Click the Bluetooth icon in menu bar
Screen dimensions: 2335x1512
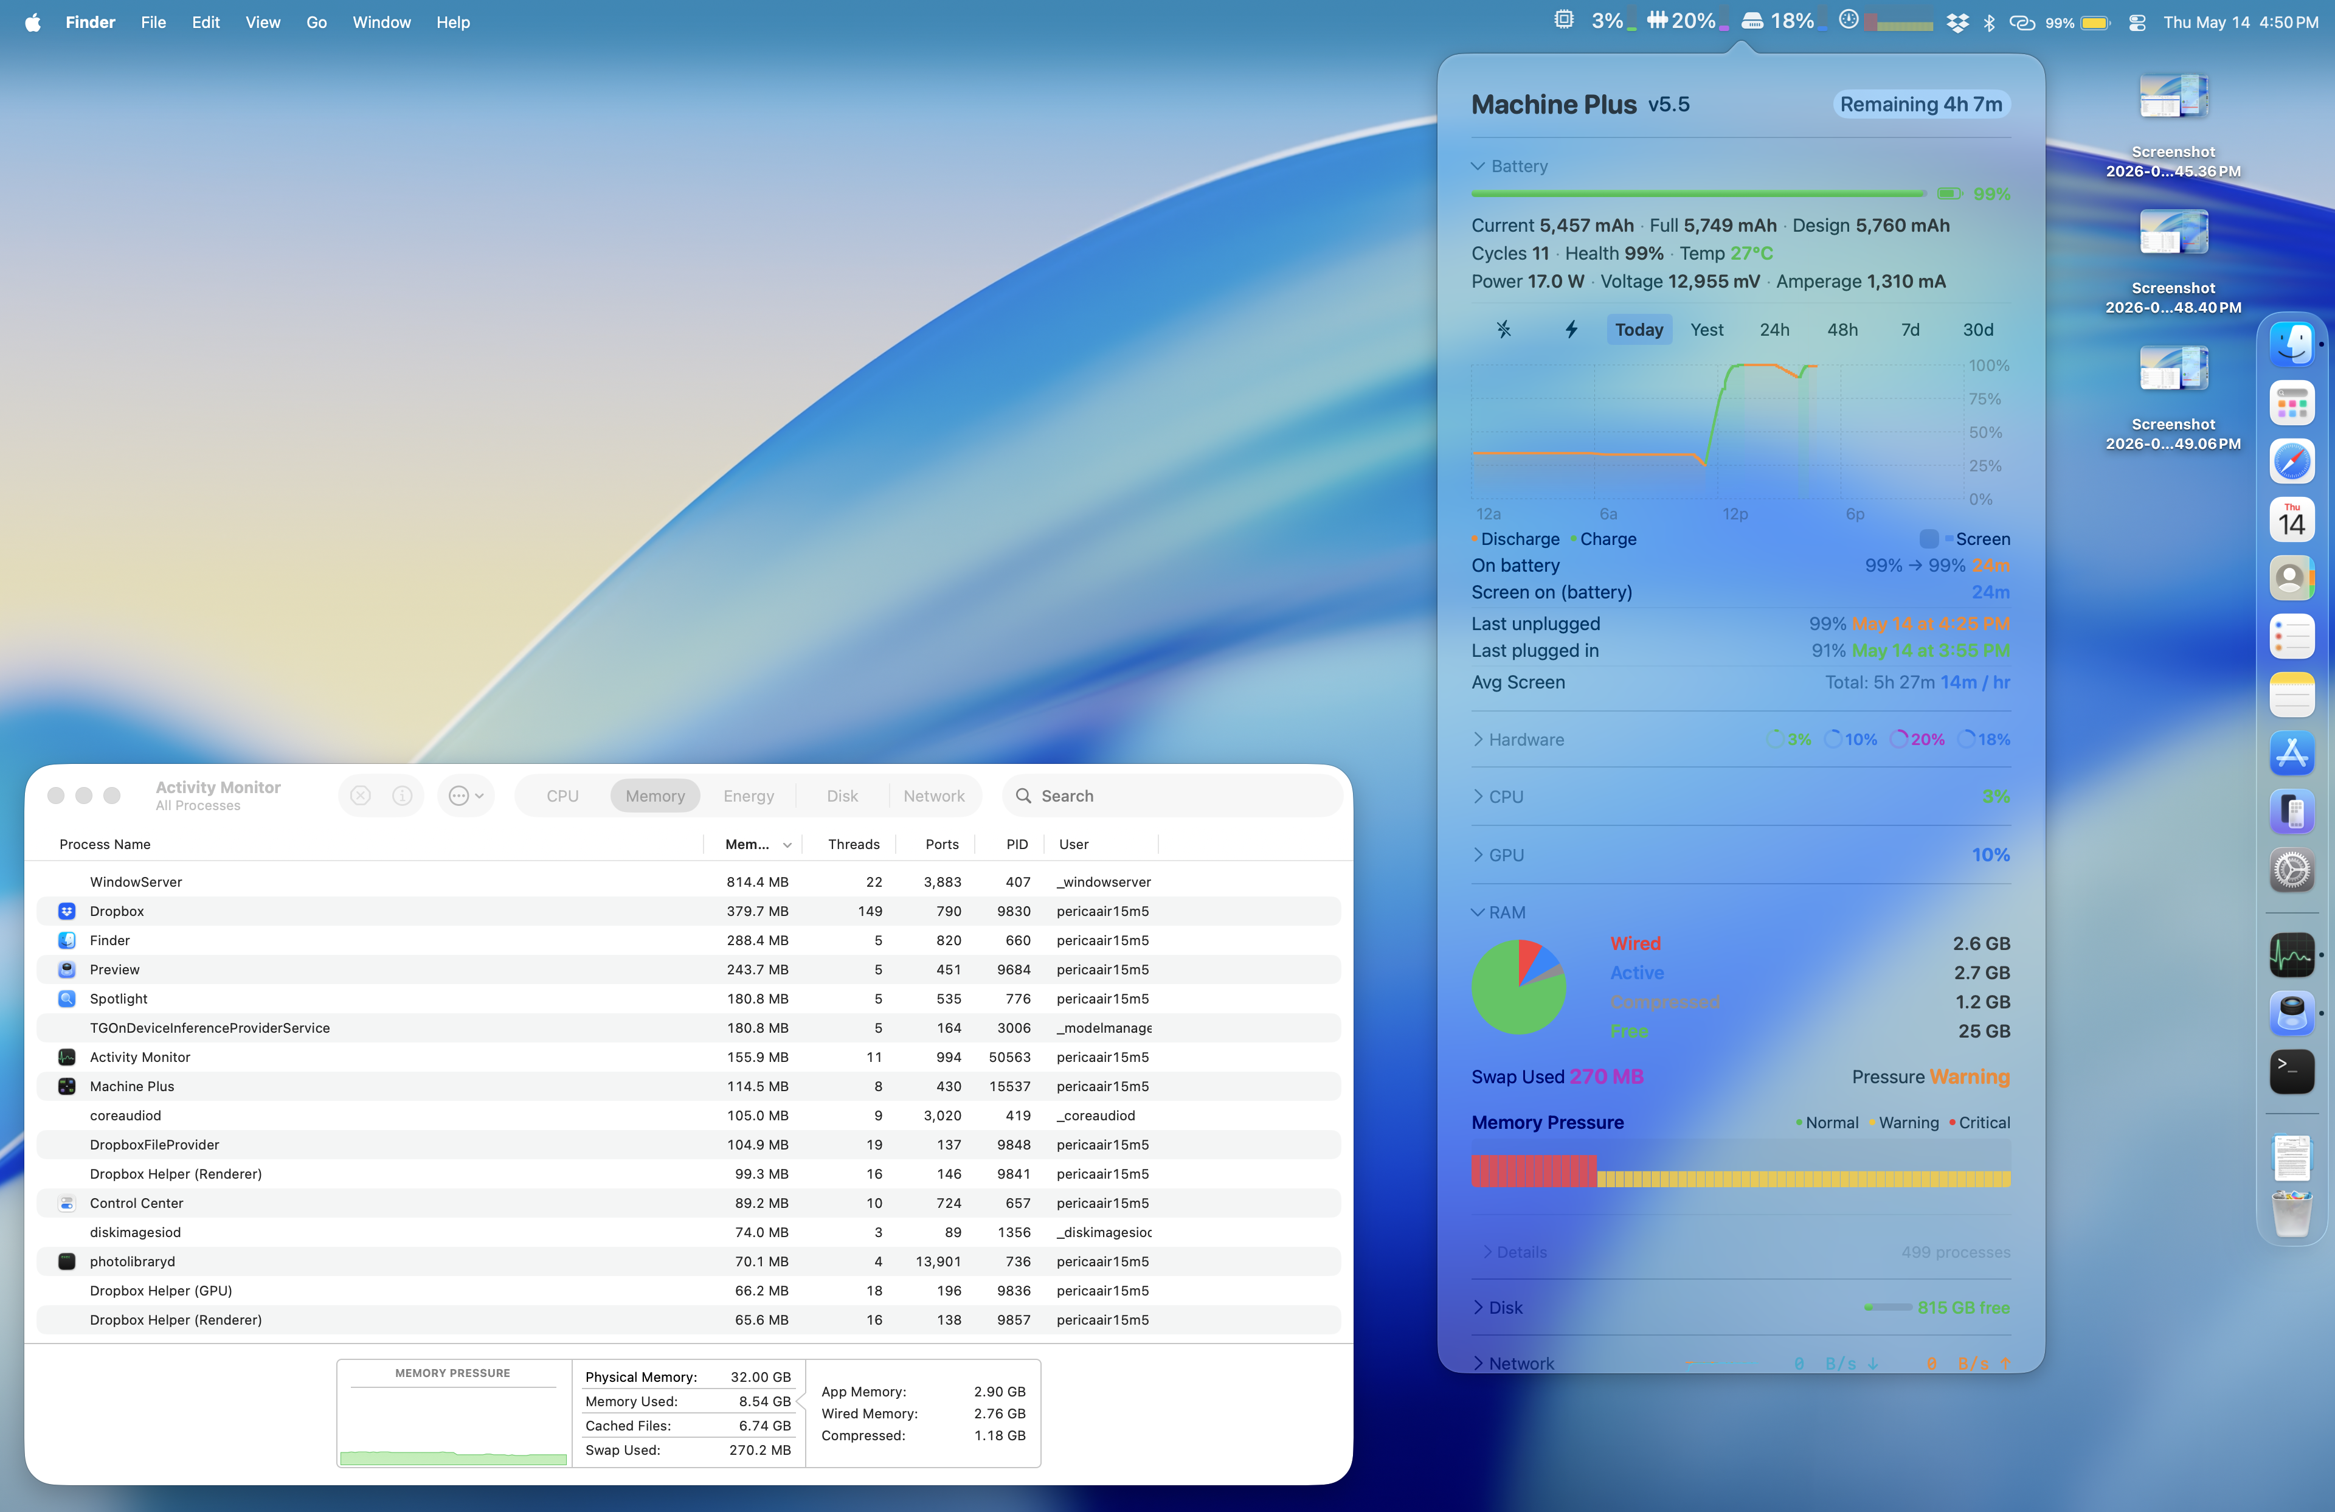pyautogui.click(x=1988, y=21)
